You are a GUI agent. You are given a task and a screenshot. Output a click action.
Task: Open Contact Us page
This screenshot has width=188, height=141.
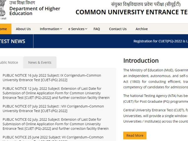[118, 29]
